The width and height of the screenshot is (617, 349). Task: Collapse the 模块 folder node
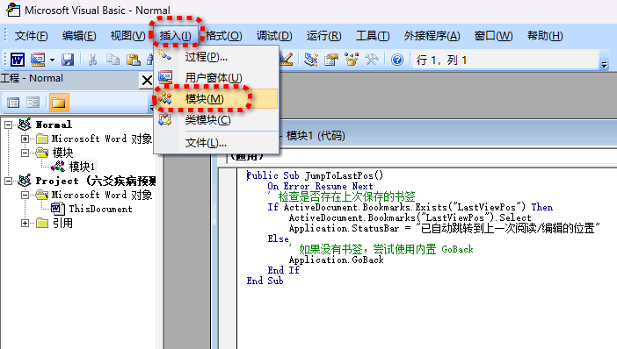tap(25, 153)
